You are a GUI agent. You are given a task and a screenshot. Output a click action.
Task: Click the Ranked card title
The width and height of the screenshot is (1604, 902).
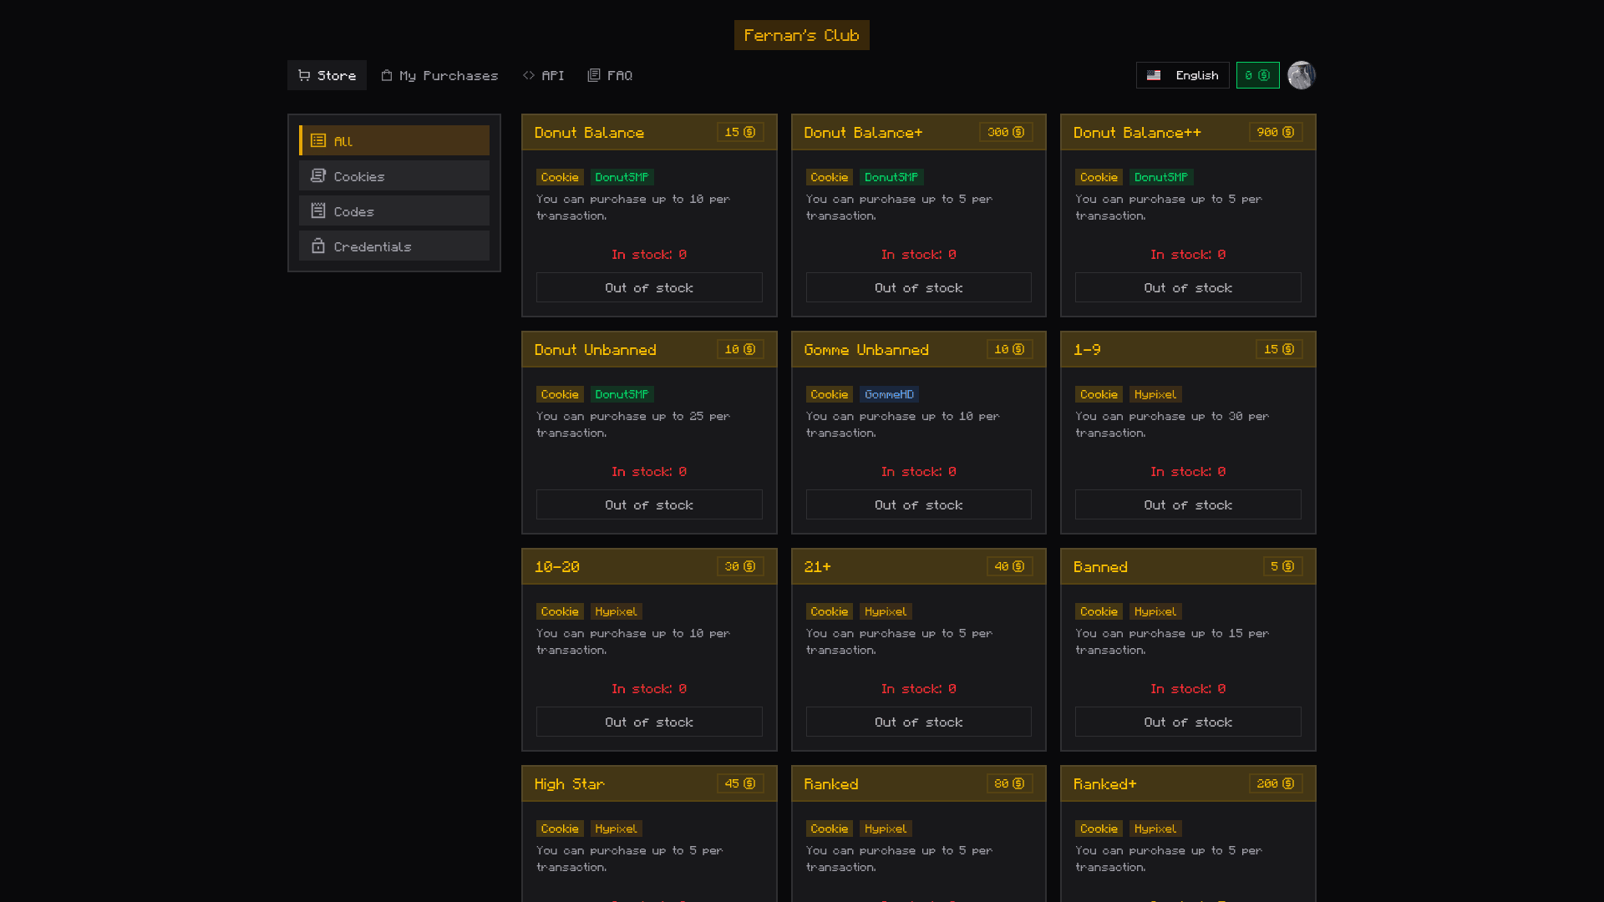tap(830, 784)
